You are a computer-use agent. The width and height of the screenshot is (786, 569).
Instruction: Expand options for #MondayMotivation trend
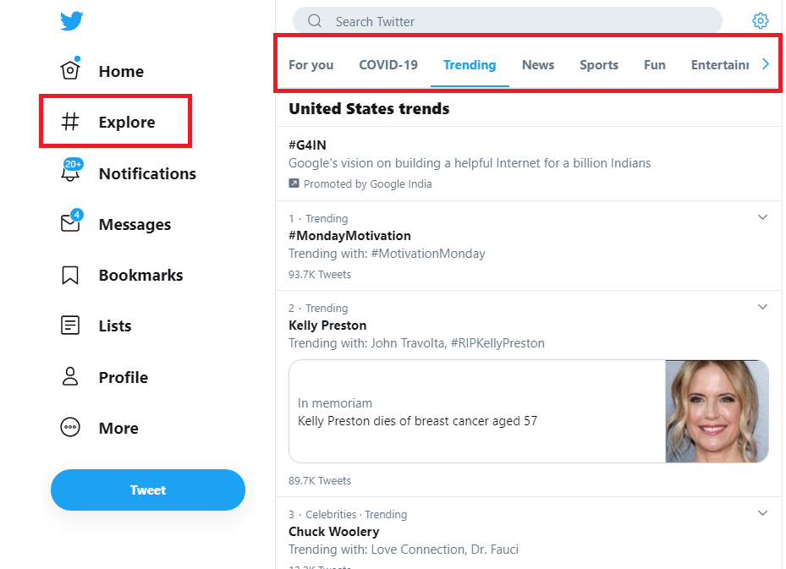coord(762,217)
